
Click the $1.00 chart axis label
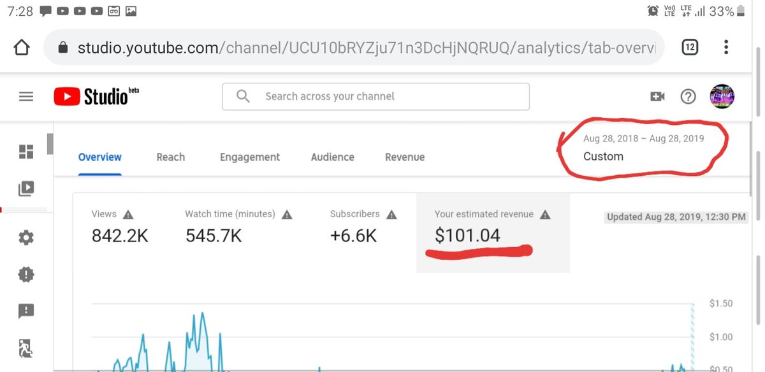pos(721,337)
